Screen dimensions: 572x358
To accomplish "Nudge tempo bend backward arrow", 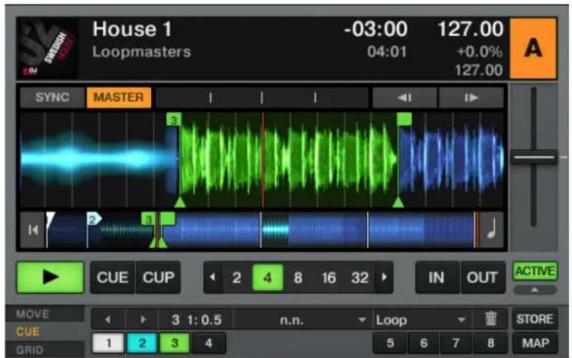I will 405,97.
